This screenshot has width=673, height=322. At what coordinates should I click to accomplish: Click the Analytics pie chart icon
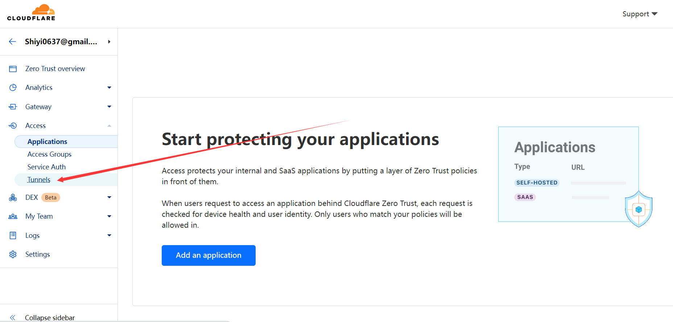pyautogui.click(x=13, y=88)
